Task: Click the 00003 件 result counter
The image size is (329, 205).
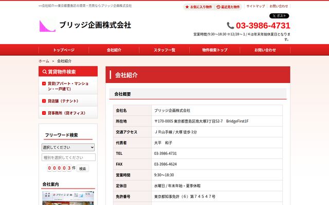Action: click(x=61, y=168)
